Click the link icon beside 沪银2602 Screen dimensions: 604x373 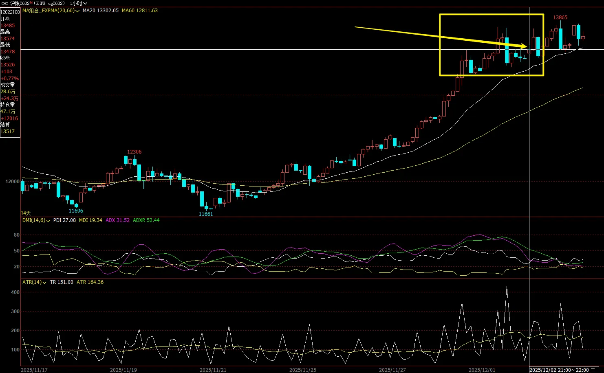pos(5,3)
